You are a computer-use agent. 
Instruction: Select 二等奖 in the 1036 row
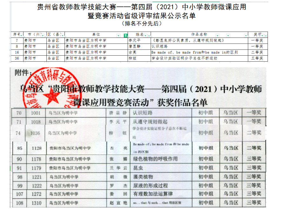coord(254,133)
